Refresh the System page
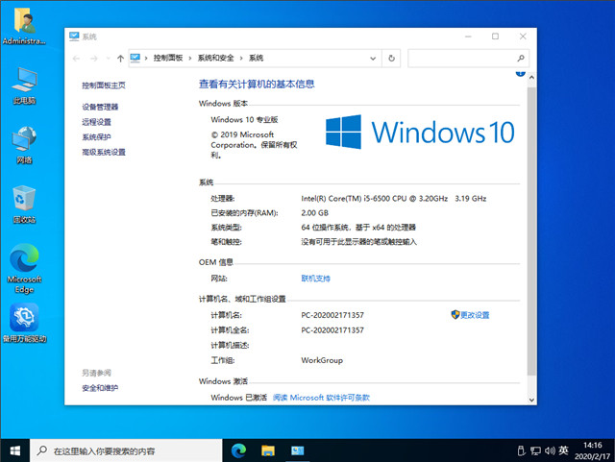 391,59
